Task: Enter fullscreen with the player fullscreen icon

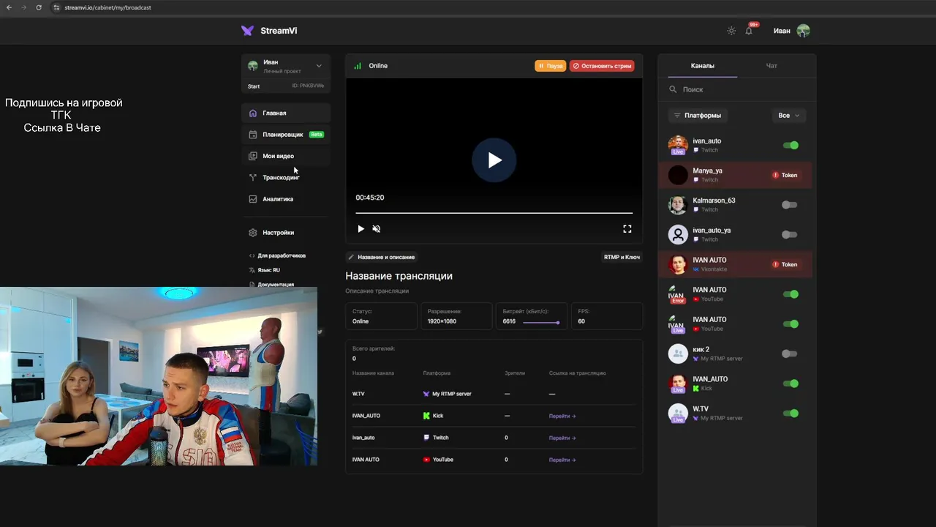Action: pyautogui.click(x=627, y=229)
